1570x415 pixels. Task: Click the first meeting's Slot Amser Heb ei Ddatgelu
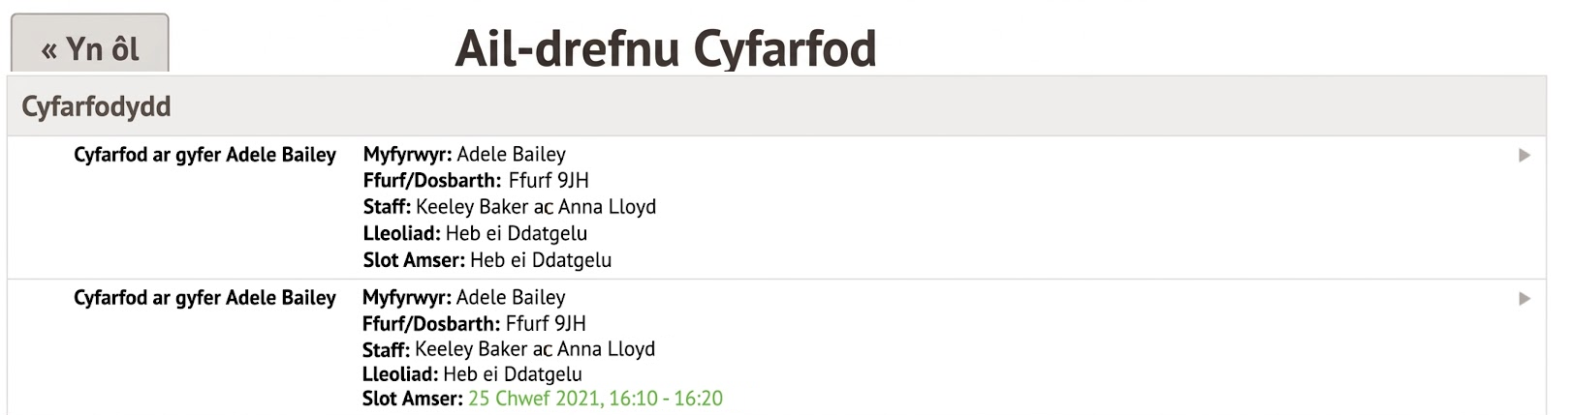tap(541, 260)
